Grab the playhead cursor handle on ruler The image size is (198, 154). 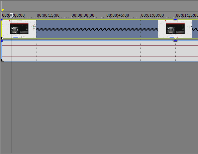coord(11,15)
